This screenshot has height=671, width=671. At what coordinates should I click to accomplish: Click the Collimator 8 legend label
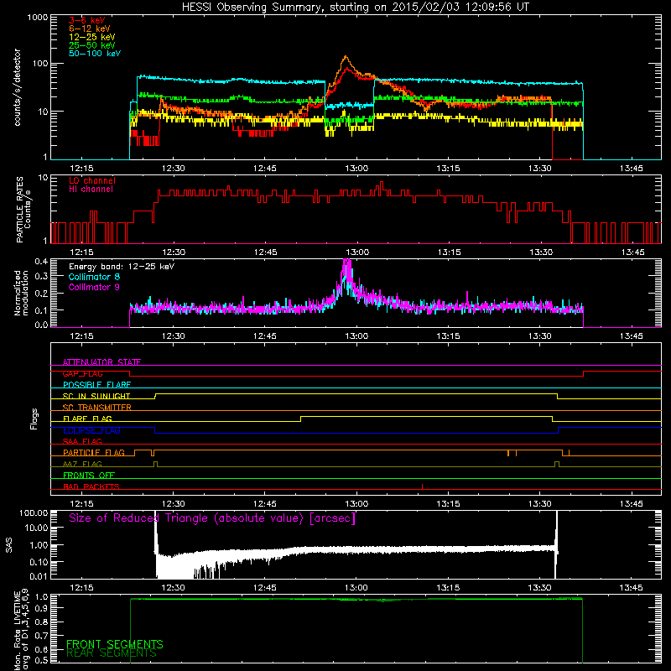click(94, 277)
